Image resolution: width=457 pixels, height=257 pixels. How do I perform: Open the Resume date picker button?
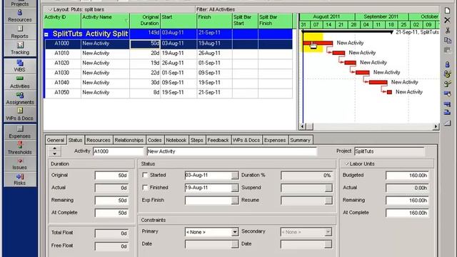[x=328, y=200]
